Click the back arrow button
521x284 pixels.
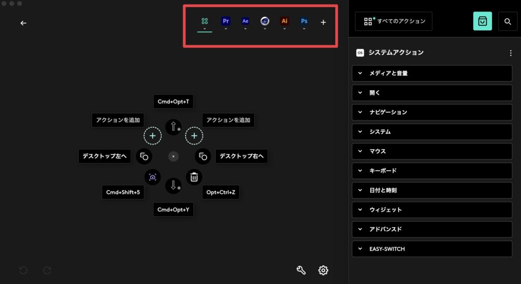tap(23, 23)
